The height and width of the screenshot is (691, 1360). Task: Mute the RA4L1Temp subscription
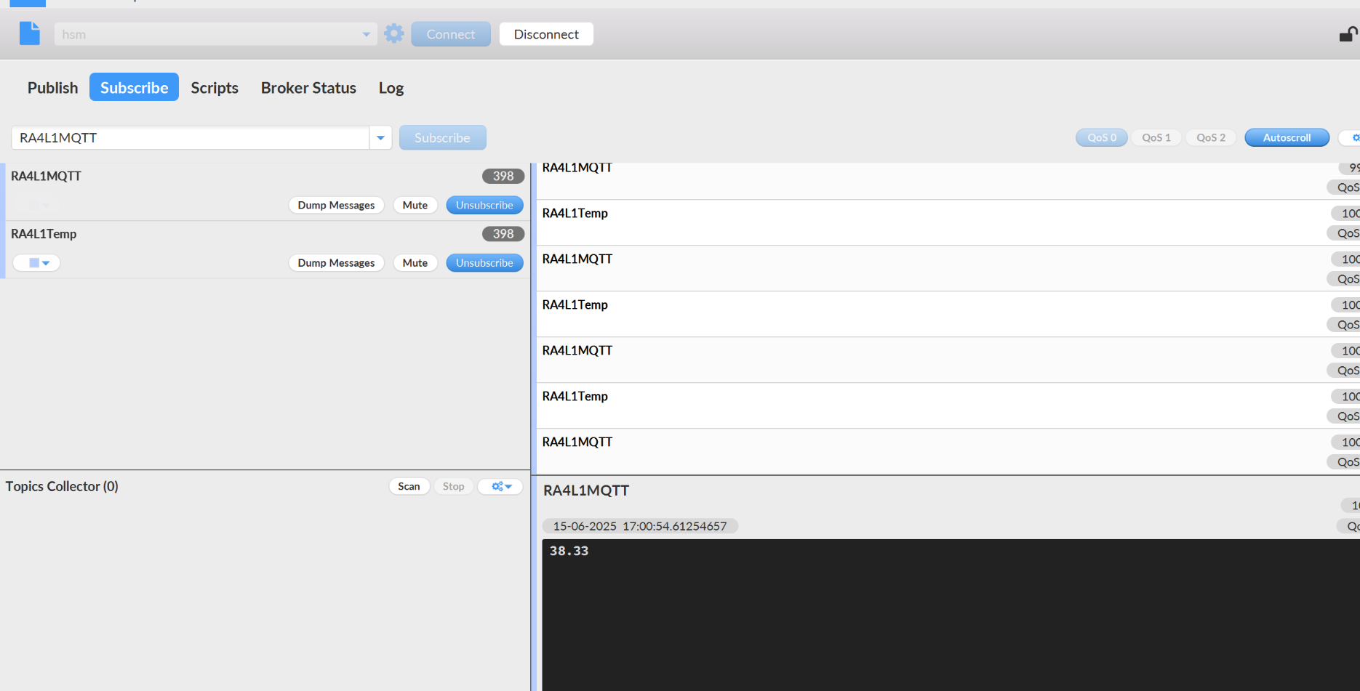point(415,263)
